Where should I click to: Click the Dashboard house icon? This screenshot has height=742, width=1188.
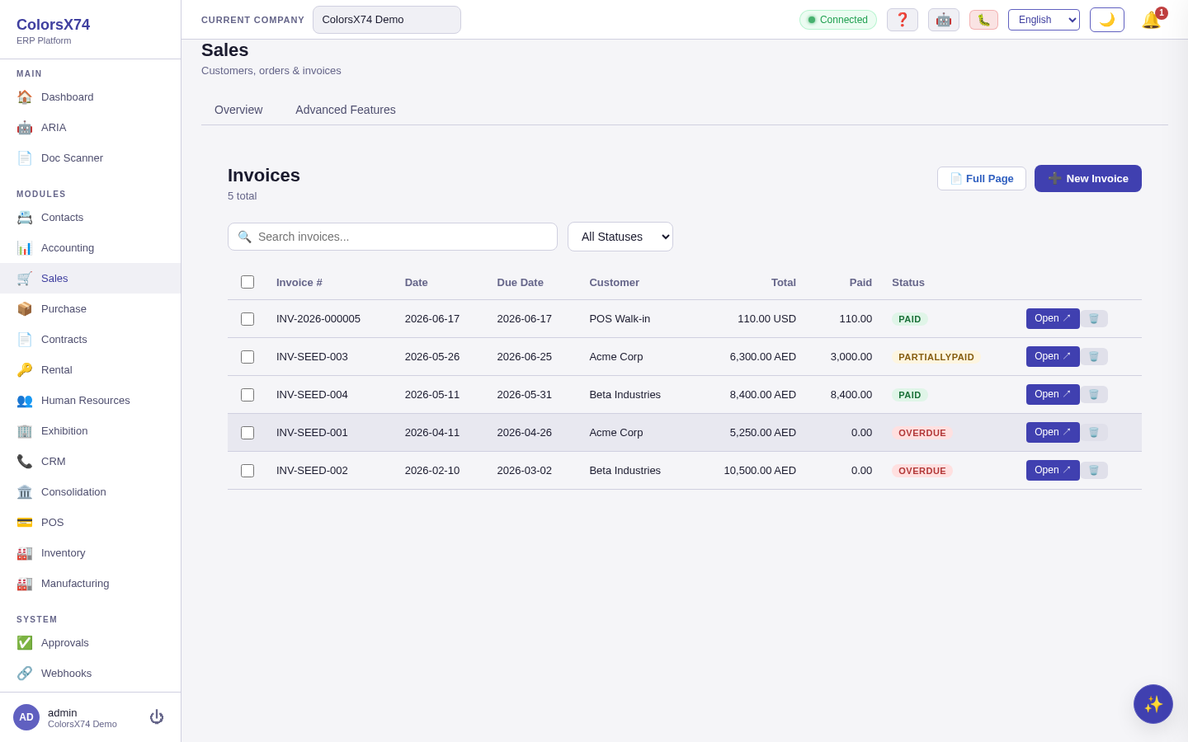point(25,96)
